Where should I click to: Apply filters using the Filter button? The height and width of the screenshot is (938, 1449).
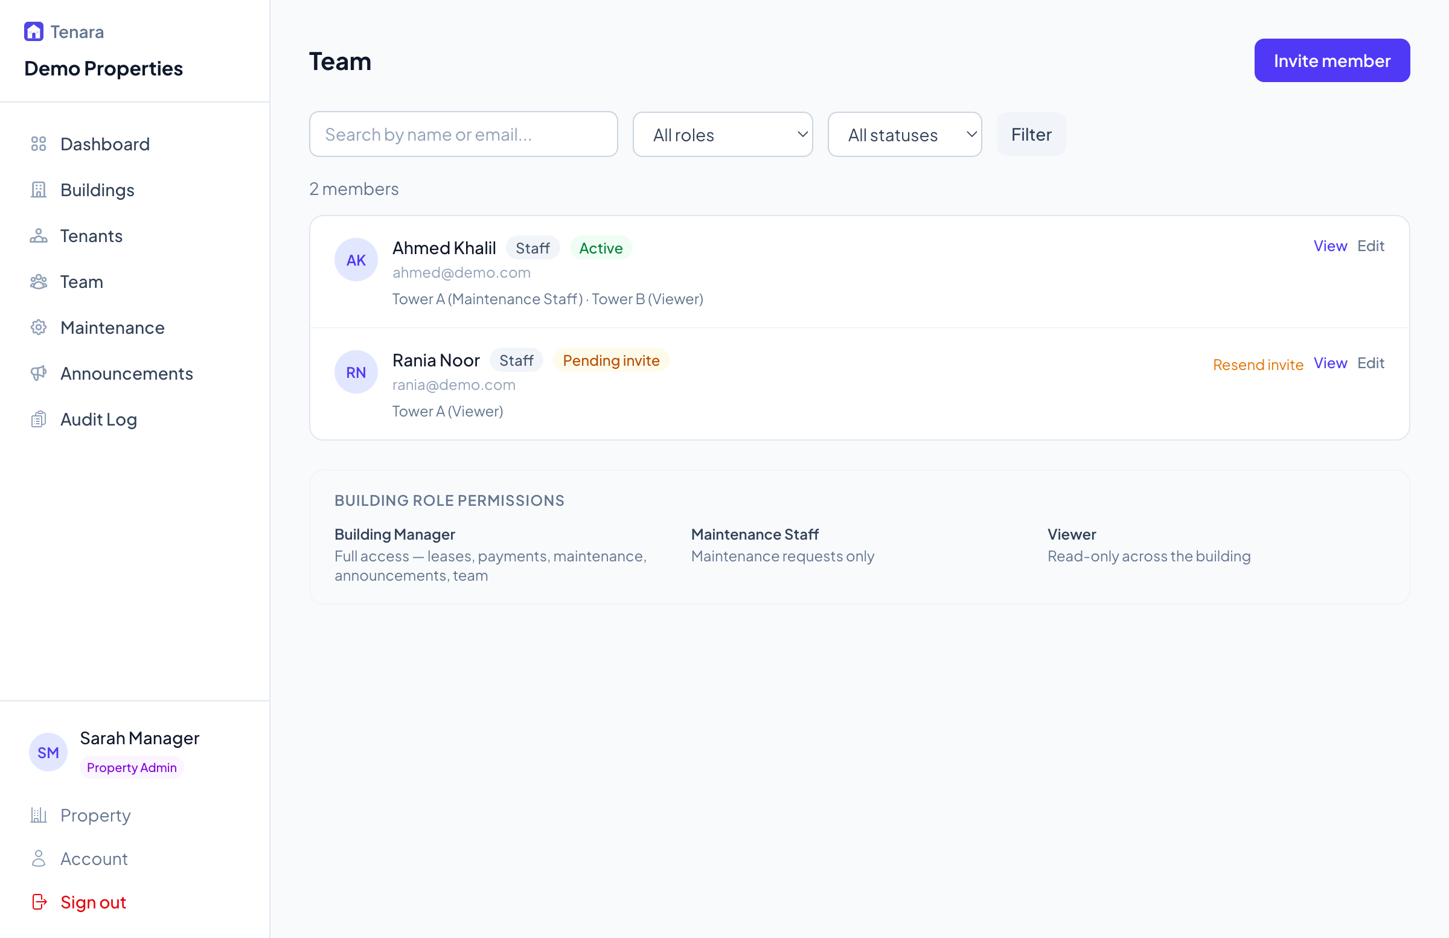click(x=1031, y=134)
